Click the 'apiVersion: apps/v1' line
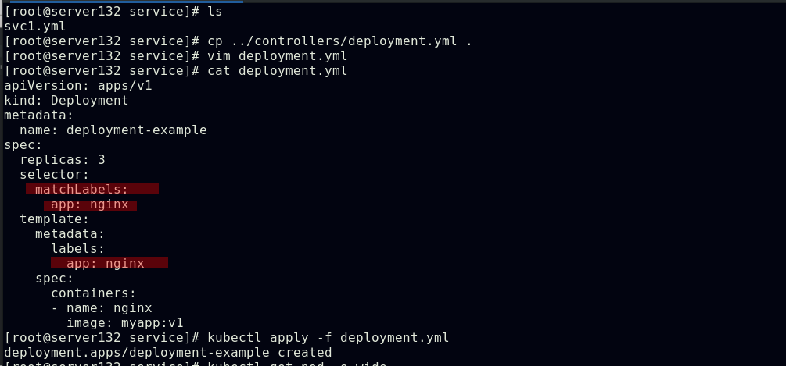786x366 pixels. [77, 86]
